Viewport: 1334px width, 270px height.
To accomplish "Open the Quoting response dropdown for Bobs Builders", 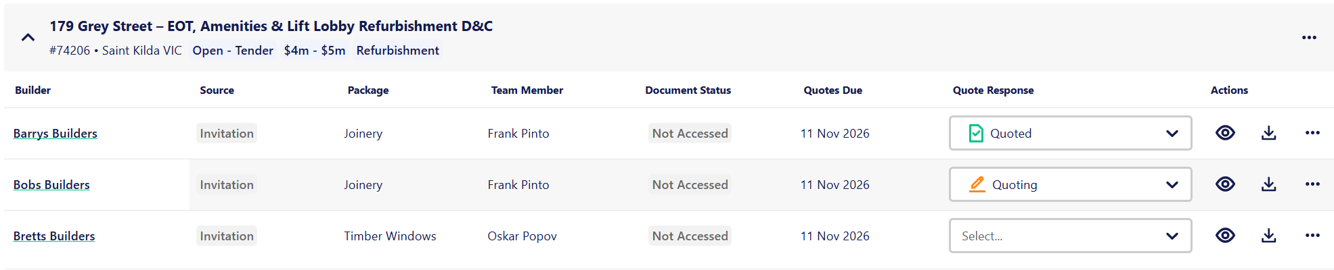I will pos(1070,184).
